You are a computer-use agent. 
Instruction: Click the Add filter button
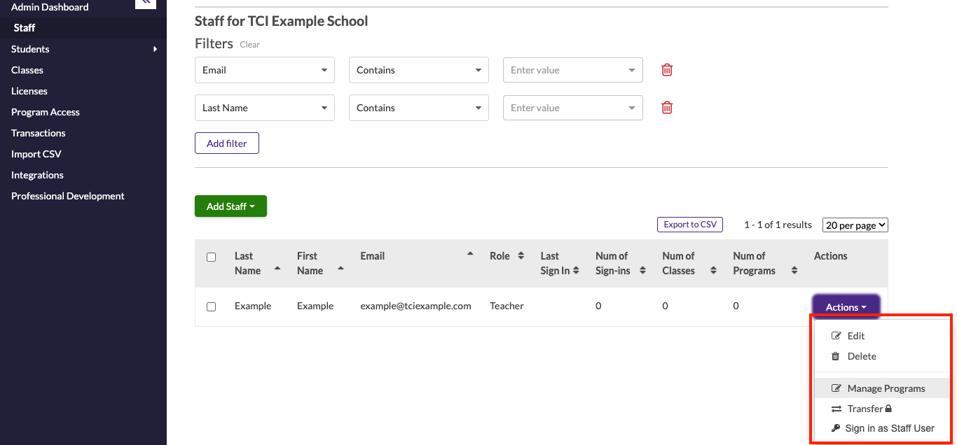coord(226,143)
